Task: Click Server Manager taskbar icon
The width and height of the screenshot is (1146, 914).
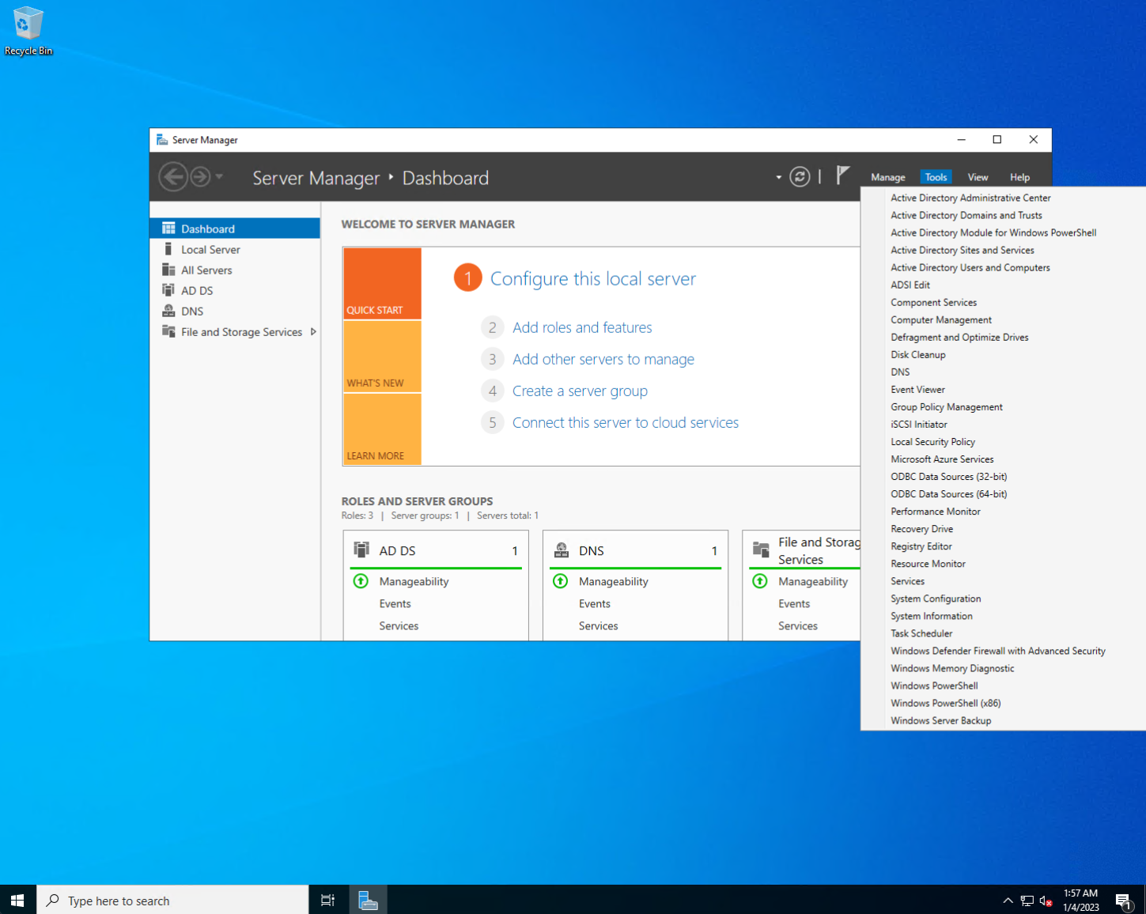Action: pyautogui.click(x=368, y=900)
